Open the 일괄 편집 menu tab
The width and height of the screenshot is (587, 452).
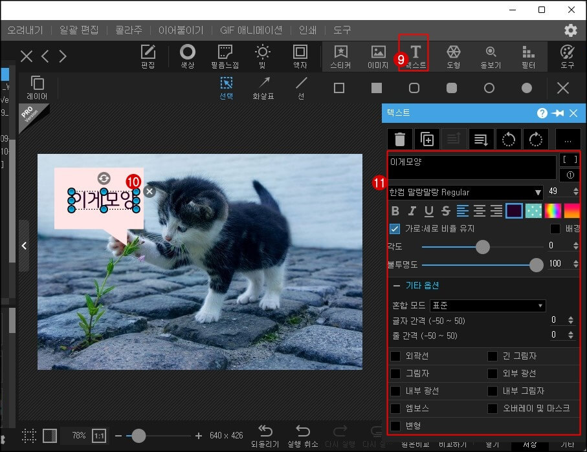pos(79,30)
